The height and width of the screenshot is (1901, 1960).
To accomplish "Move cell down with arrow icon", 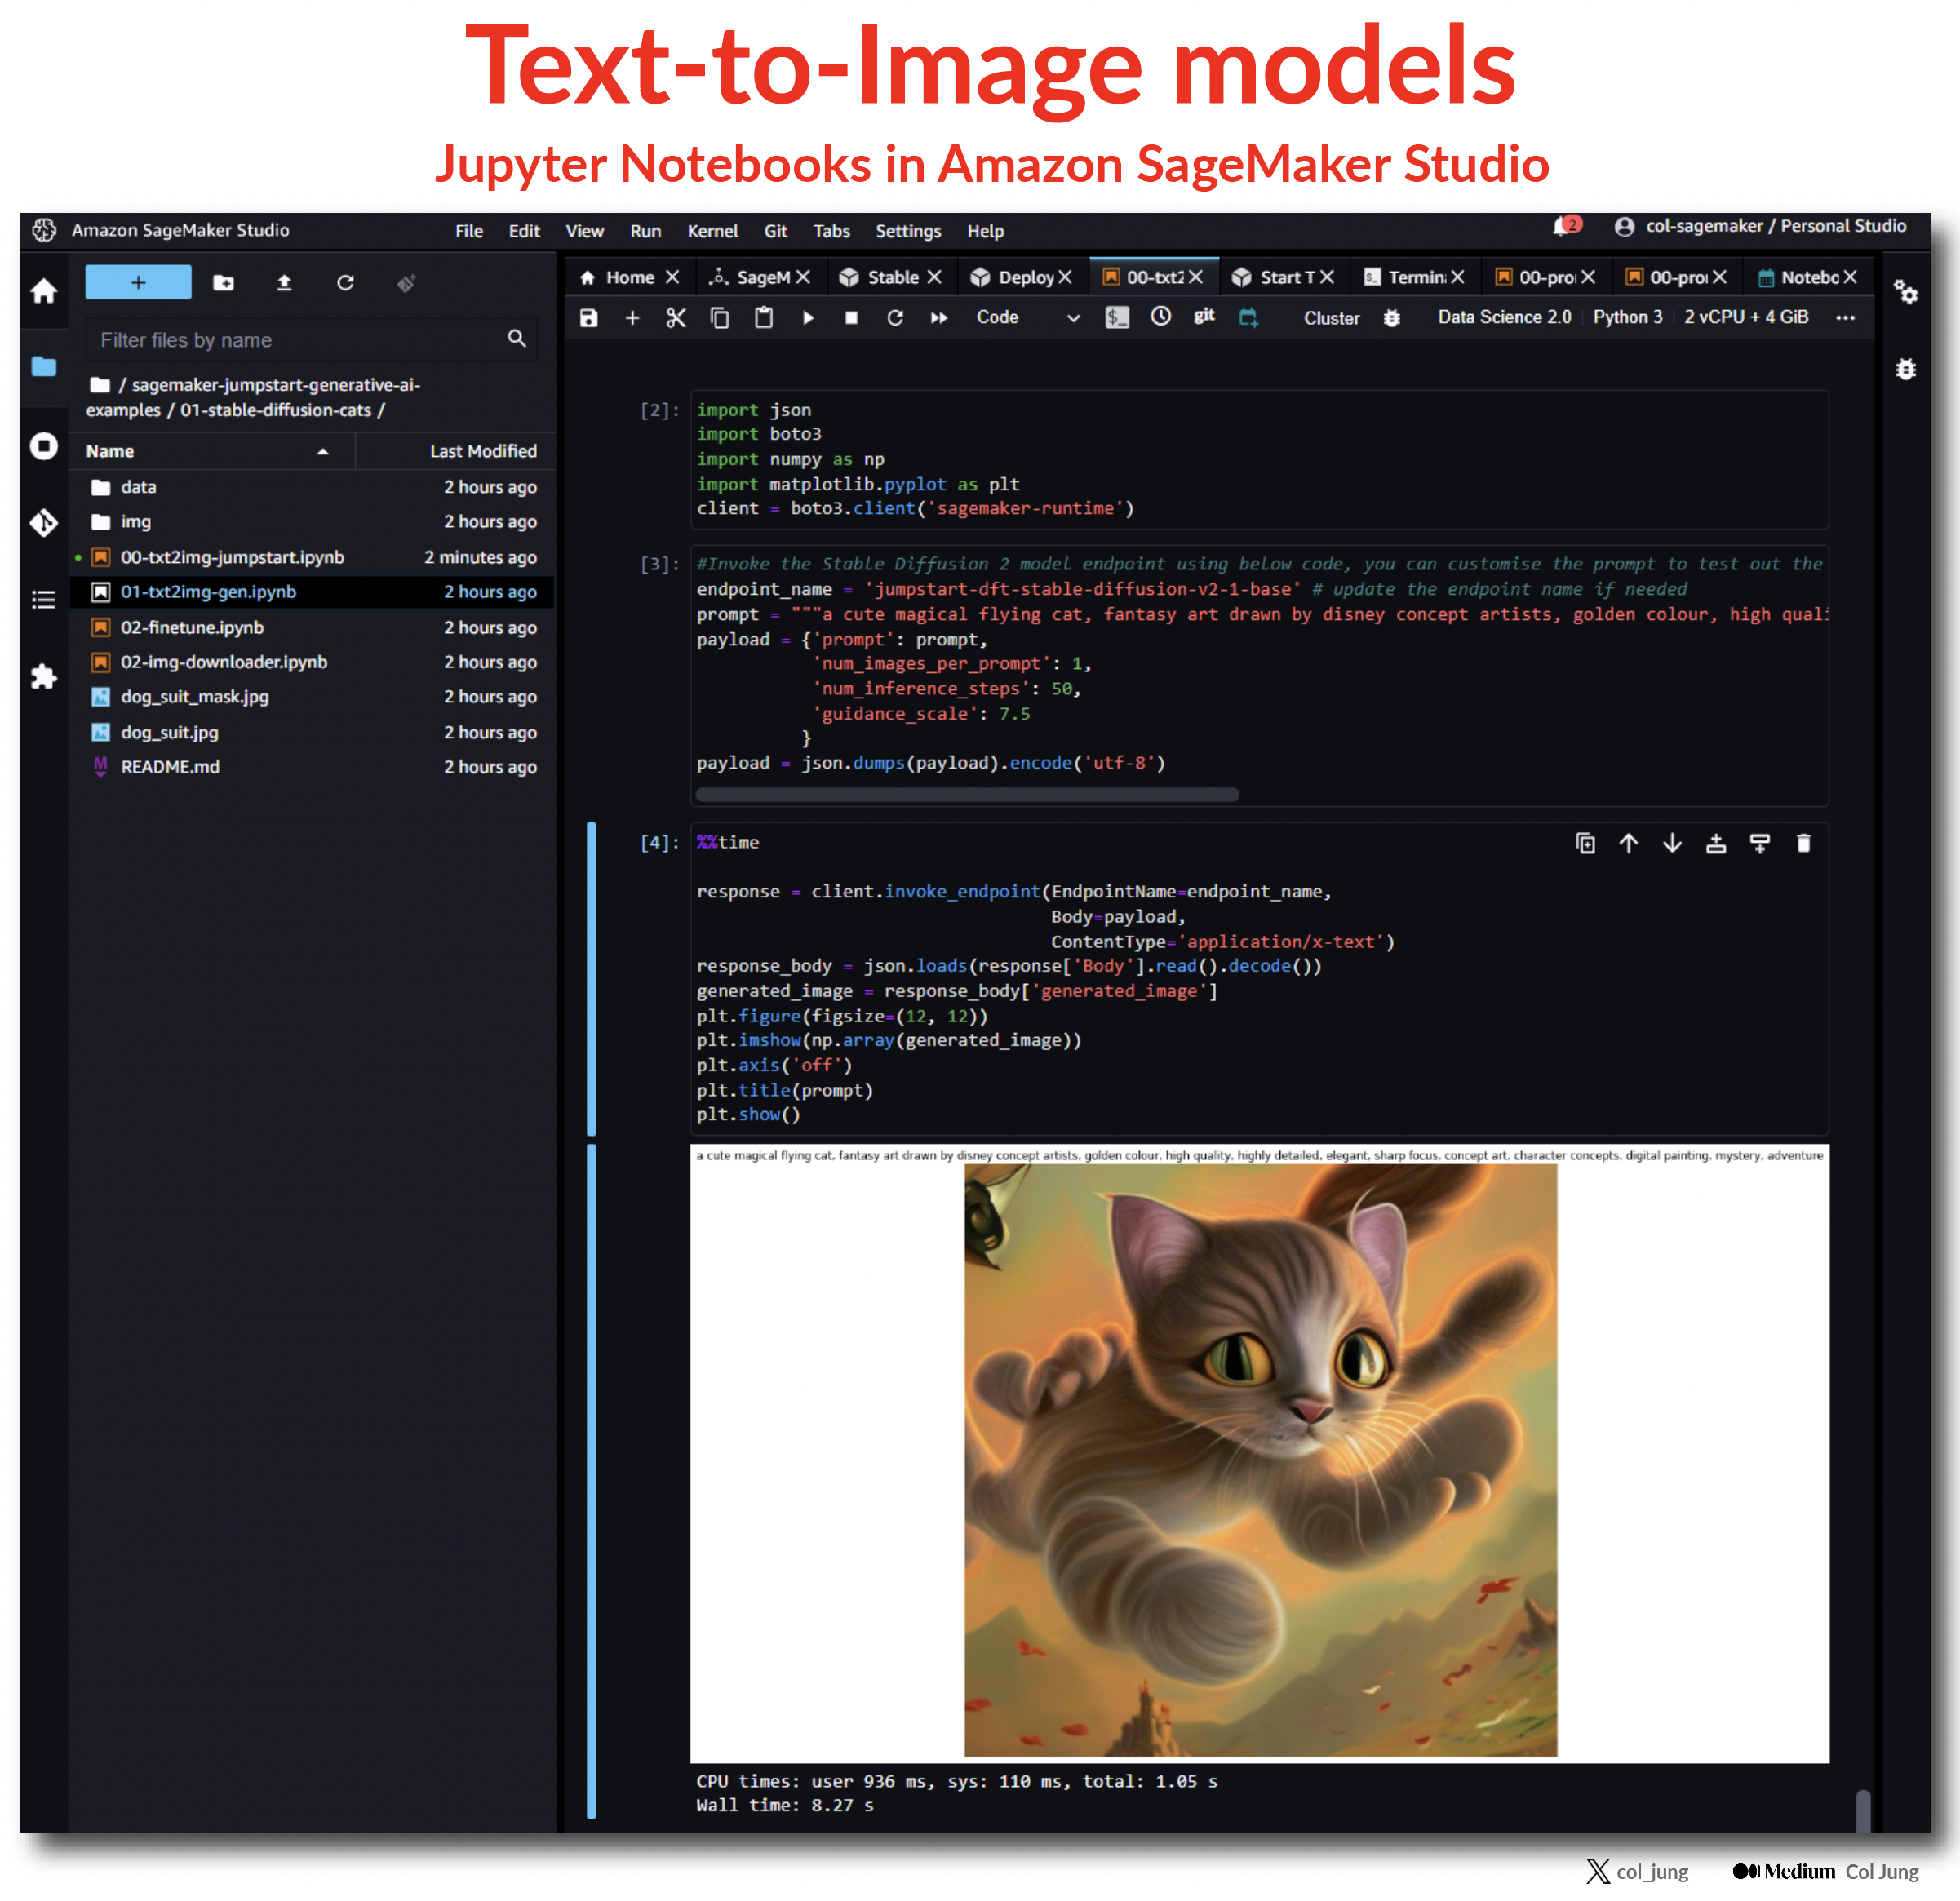I will (1672, 843).
